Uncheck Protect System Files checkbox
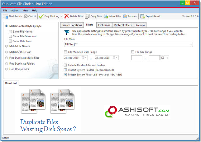 65,75
